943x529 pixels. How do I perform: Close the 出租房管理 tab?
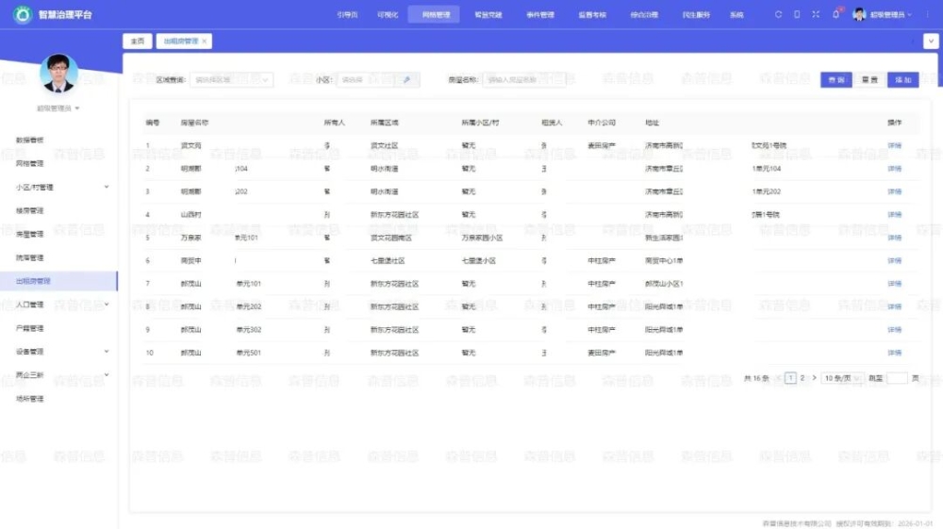205,41
